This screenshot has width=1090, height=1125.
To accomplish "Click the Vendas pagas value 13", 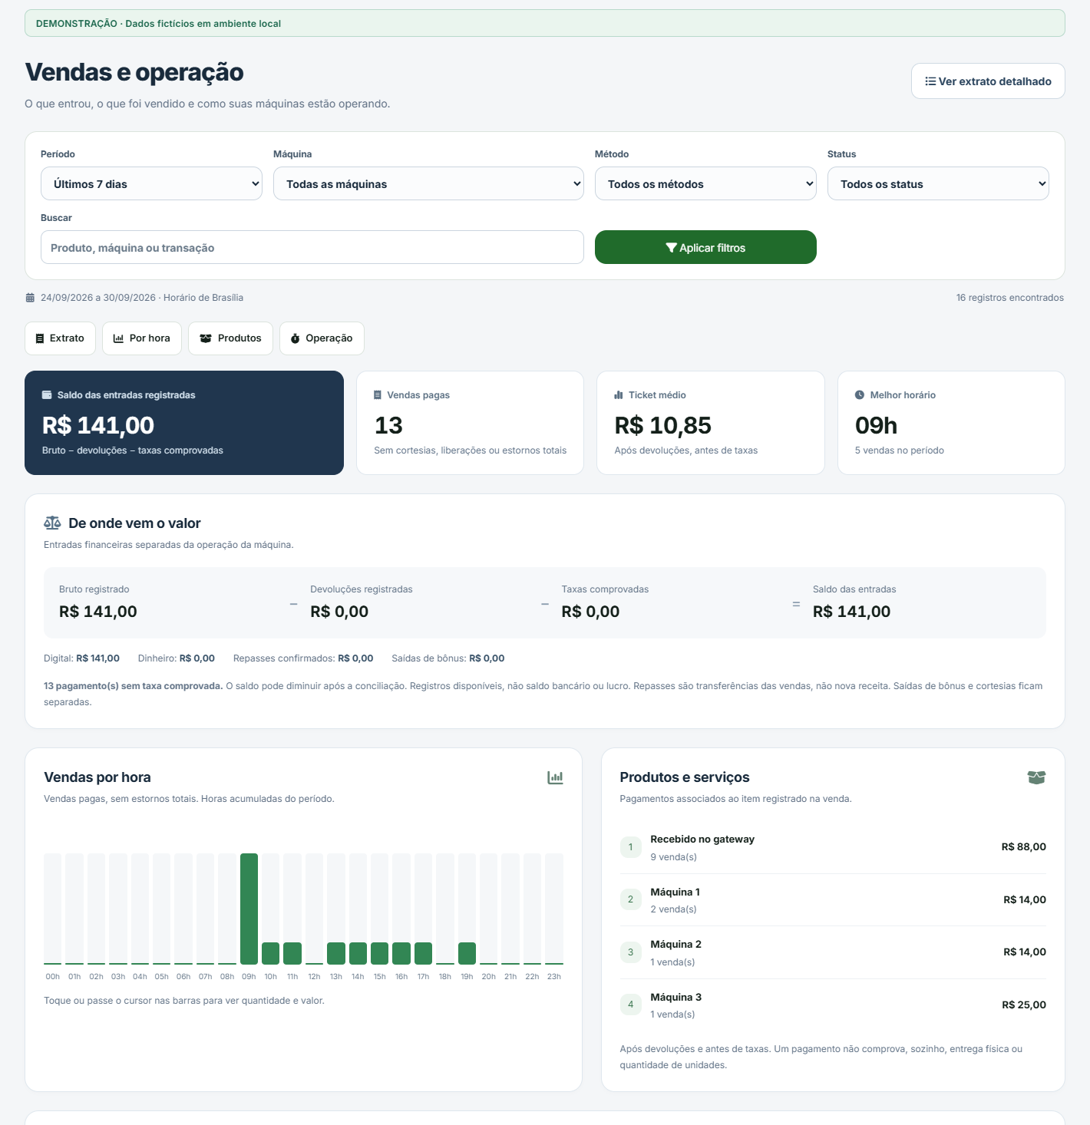I will 388,425.
